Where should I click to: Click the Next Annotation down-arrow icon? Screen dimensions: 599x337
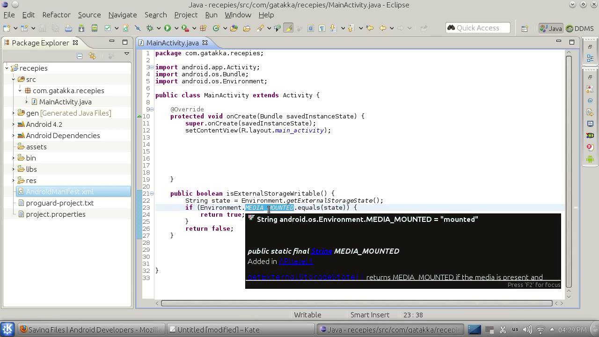(333, 28)
